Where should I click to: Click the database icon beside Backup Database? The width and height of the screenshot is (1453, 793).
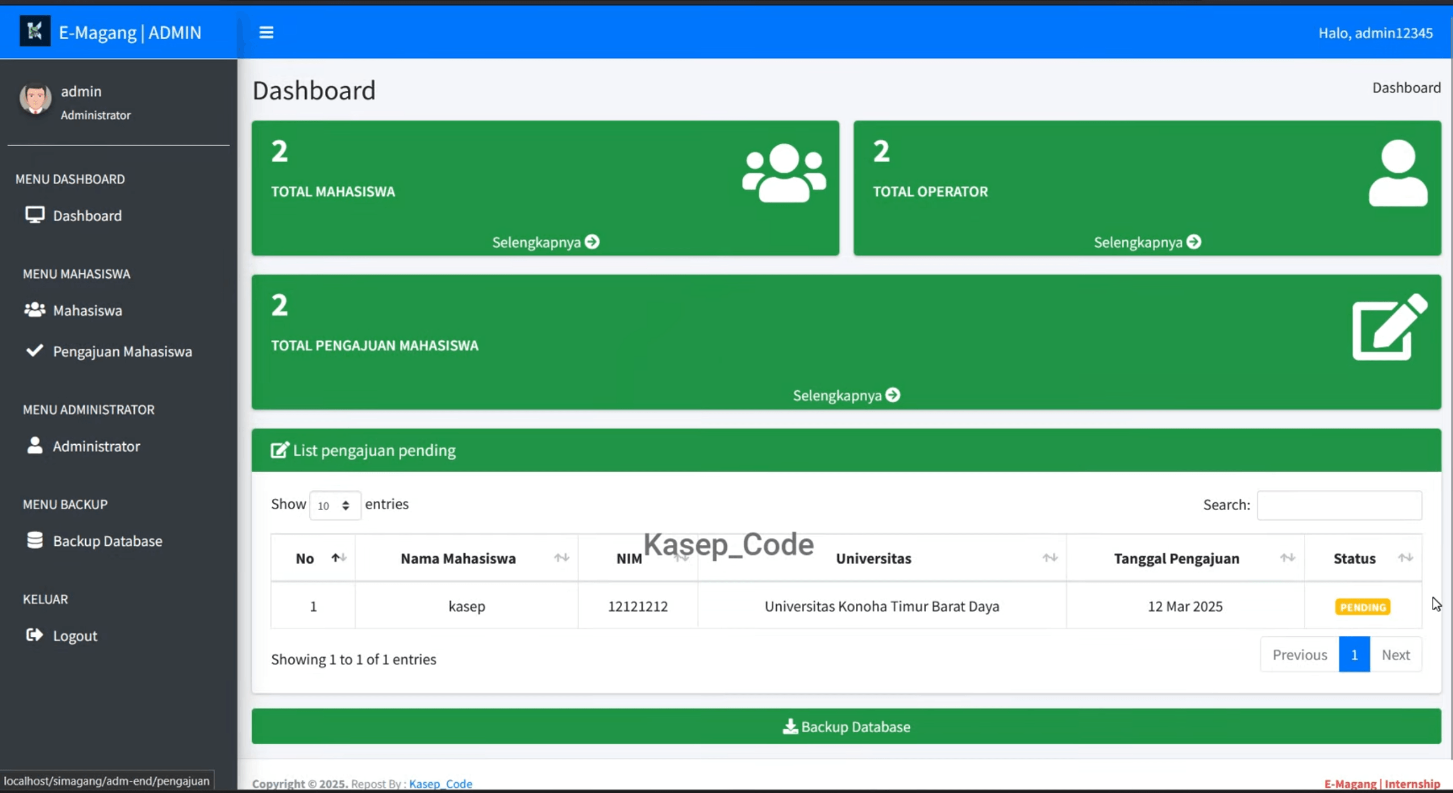(x=35, y=540)
